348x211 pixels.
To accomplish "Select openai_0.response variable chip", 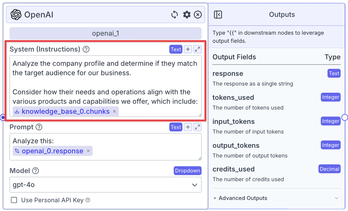I will coord(53,151).
